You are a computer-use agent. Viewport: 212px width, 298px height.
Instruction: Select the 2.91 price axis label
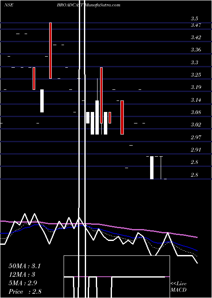(x=196, y=150)
